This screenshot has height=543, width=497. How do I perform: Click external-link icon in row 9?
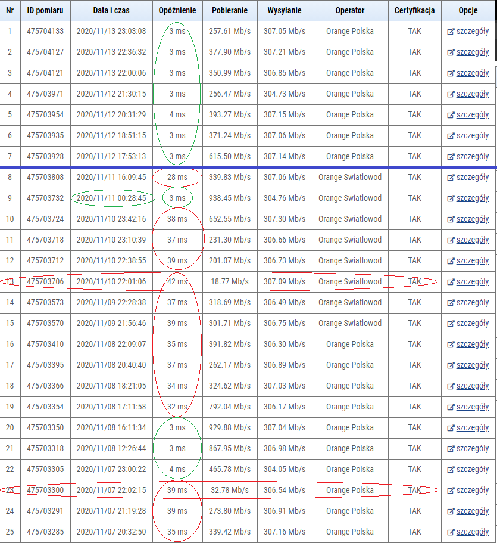click(x=451, y=198)
